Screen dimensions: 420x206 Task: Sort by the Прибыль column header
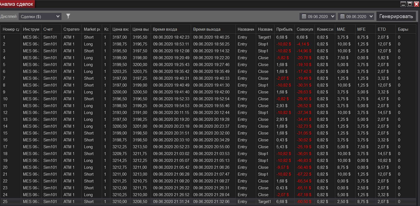point(284,29)
